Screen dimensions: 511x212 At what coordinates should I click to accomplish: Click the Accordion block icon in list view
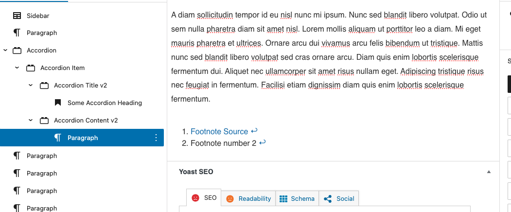click(17, 51)
